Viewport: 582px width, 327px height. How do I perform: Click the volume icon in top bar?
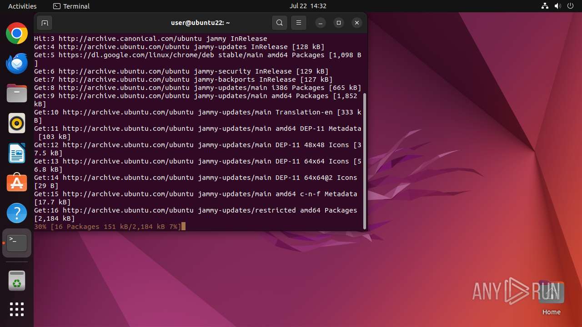[558, 6]
